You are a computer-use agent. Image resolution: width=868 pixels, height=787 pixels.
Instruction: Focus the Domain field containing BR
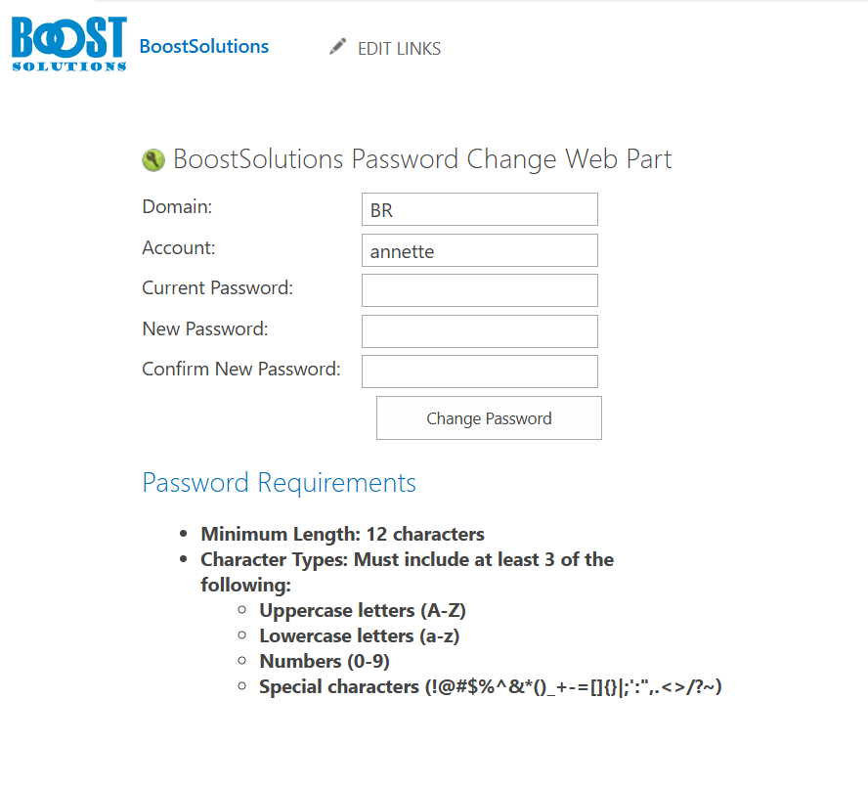[x=479, y=209]
